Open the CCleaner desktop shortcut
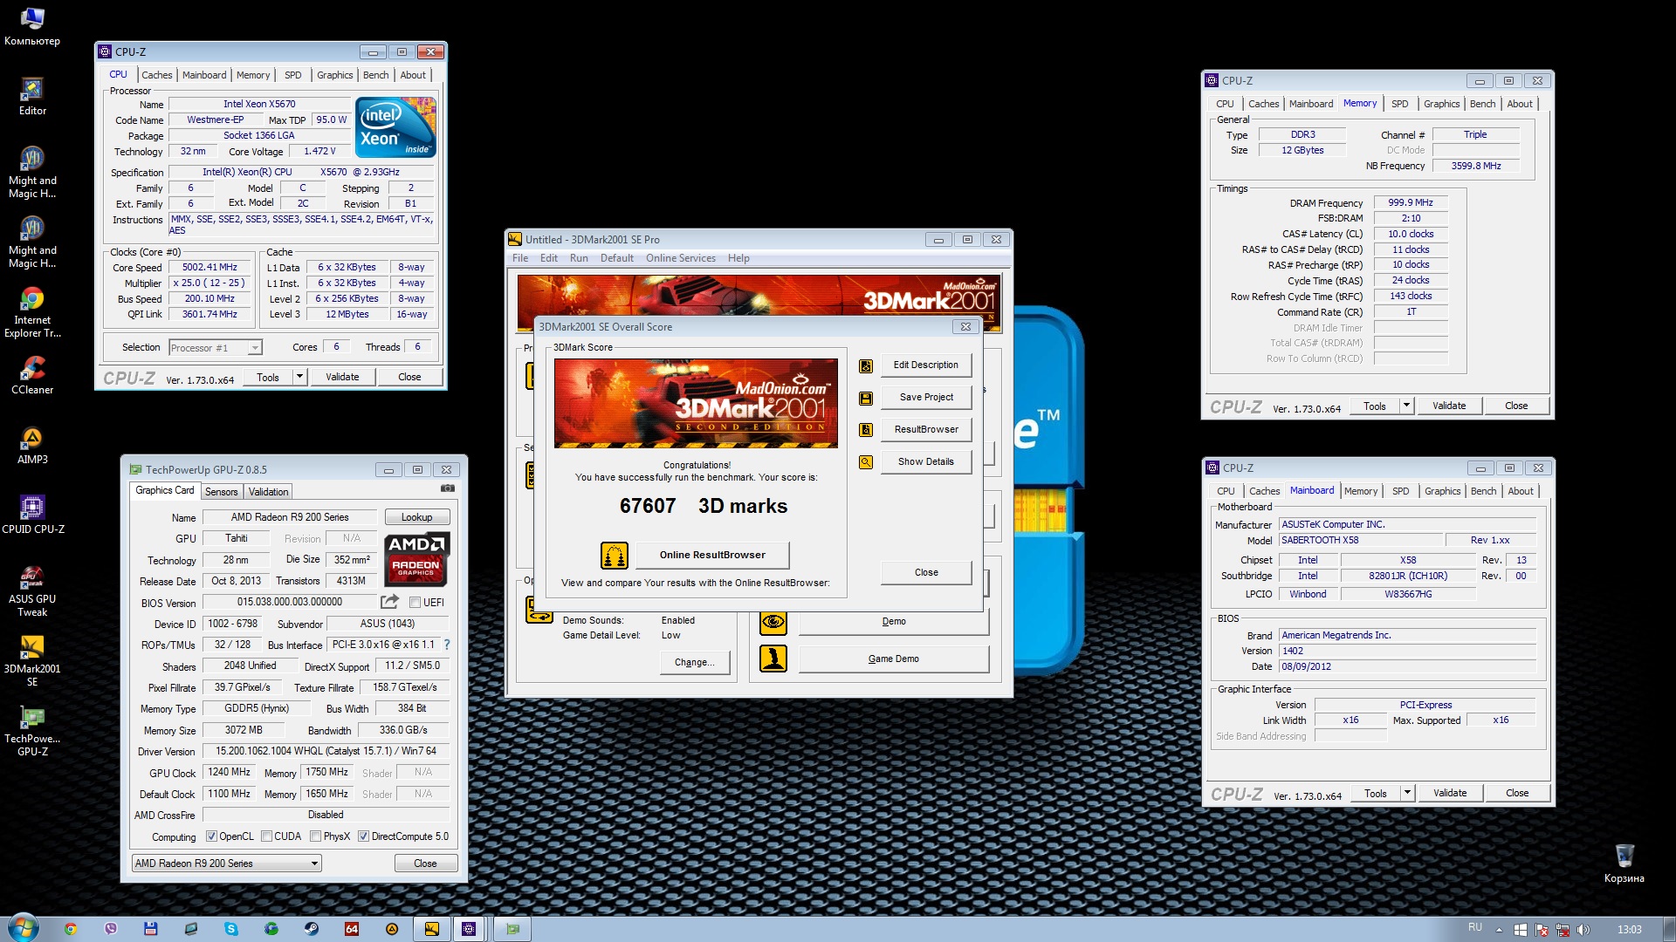This screenshot has height=942, width=1676. click(x=32, y=375)
